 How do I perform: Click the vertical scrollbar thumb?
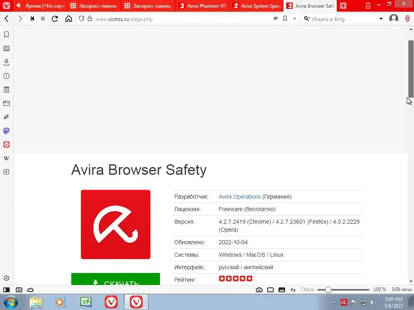tap(411, 69)
